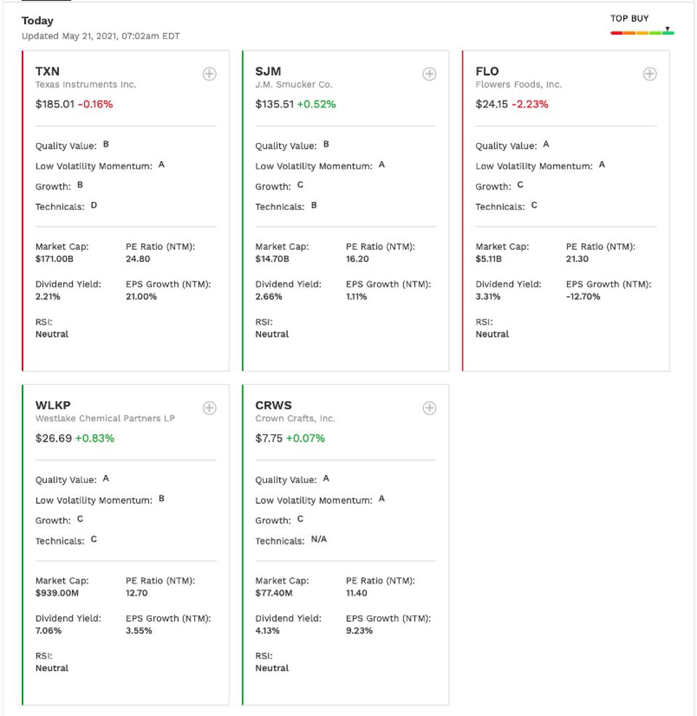This screenshot has width=697, height=716.
Task: Click the -2.23% change on FLO
Action: pyautogui.click(x=530, y=104)
